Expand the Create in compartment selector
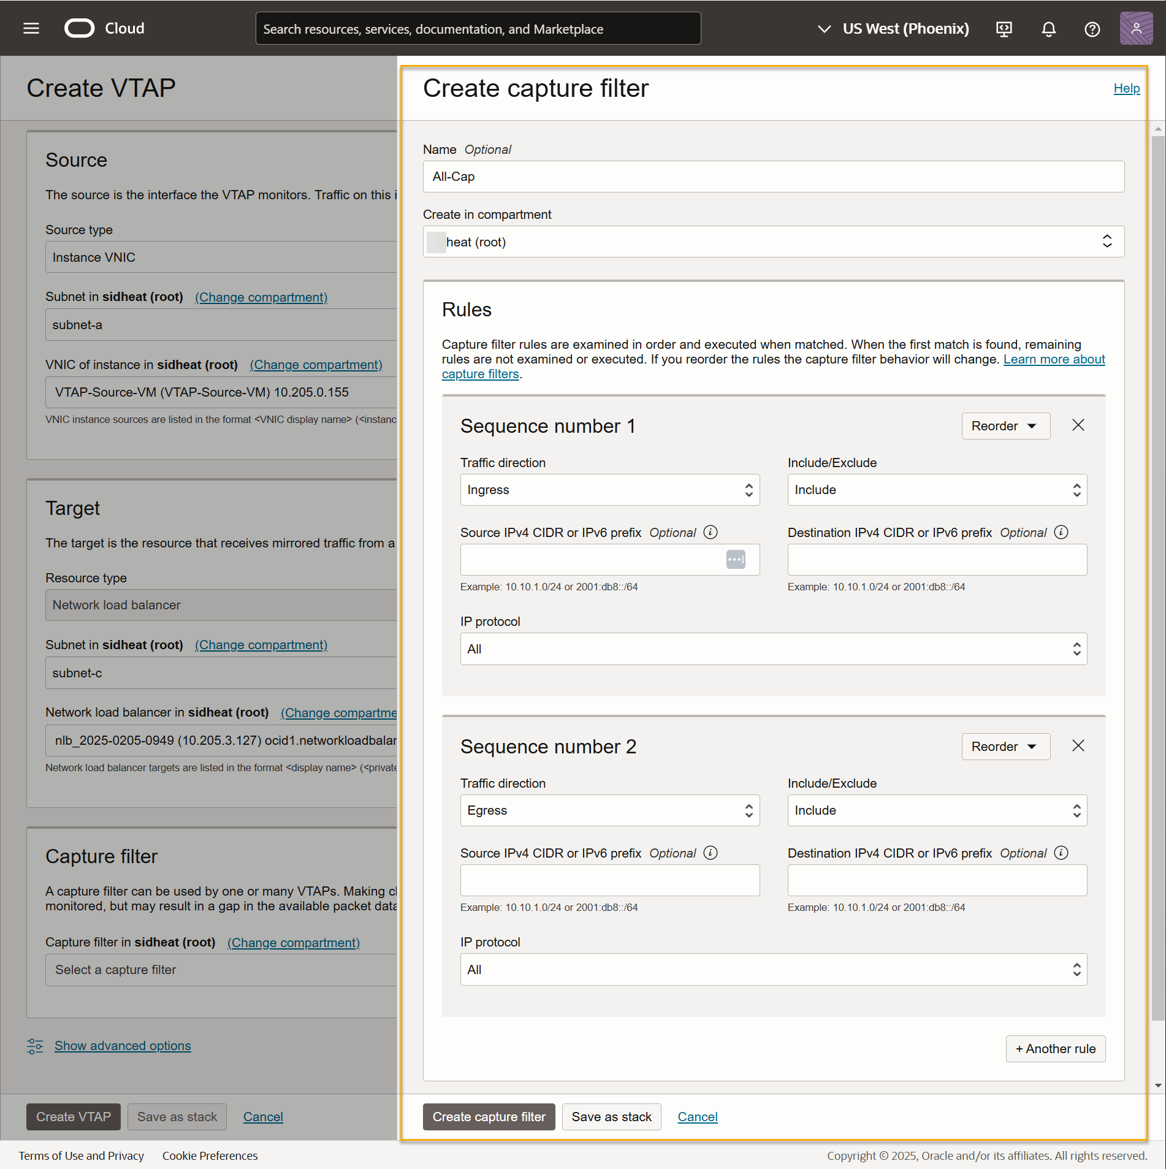The height and width of the screenshot is (1169, 1166). [773, 242]
